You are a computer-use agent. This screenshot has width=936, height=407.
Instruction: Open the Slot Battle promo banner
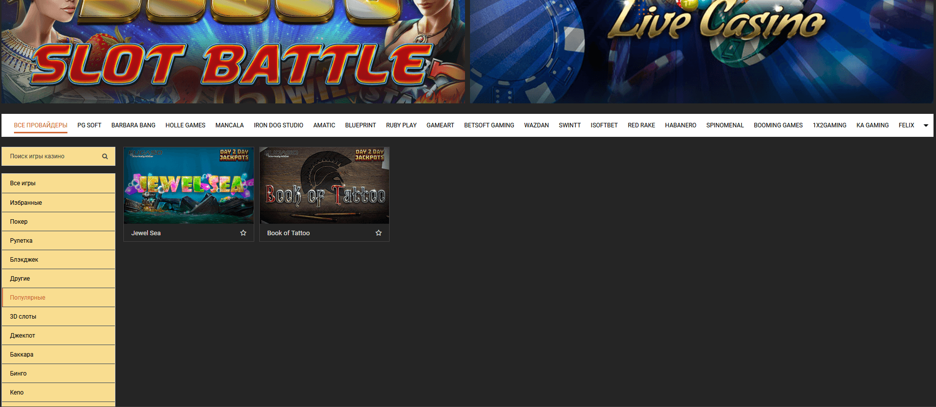(x=233, y=51)
